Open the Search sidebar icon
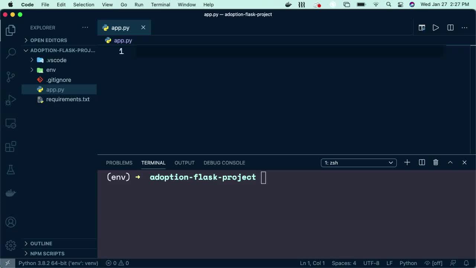Screen dimensions: 476x268 pos(10,53)
